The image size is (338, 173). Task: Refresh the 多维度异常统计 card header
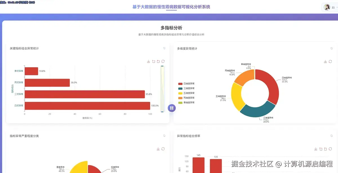pyautogui.click(x=332, y=48)
